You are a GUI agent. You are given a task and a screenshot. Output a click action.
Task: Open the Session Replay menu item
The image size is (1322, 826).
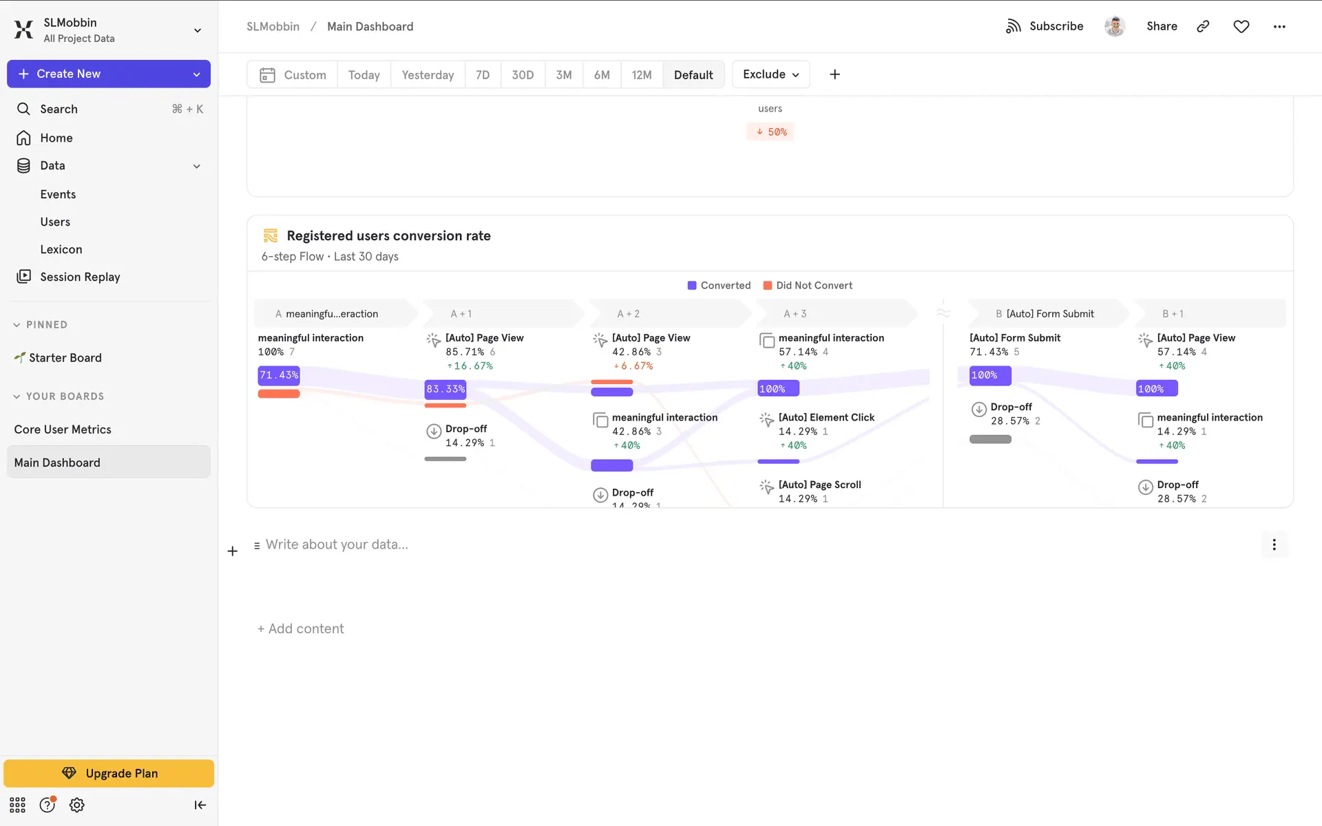(80, 277)
